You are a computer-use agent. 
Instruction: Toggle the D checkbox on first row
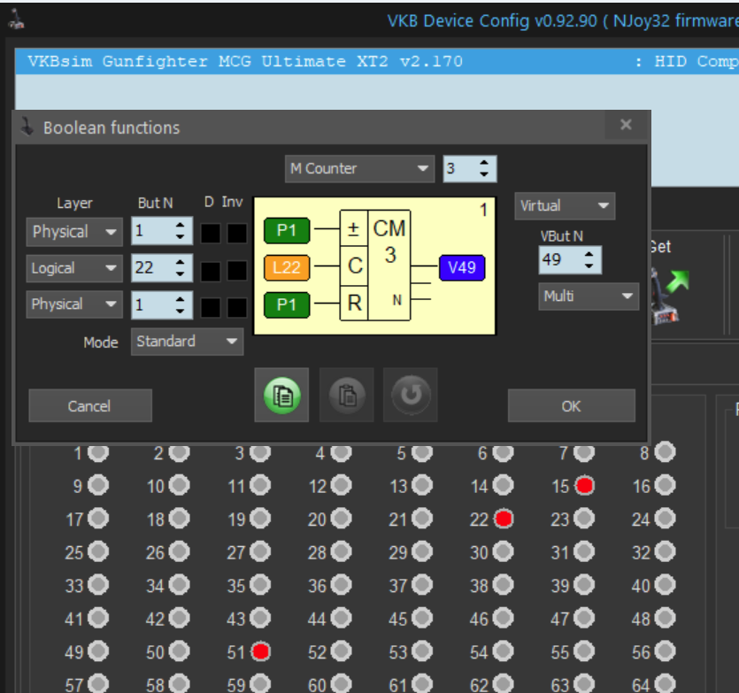(x=211, y=233)
